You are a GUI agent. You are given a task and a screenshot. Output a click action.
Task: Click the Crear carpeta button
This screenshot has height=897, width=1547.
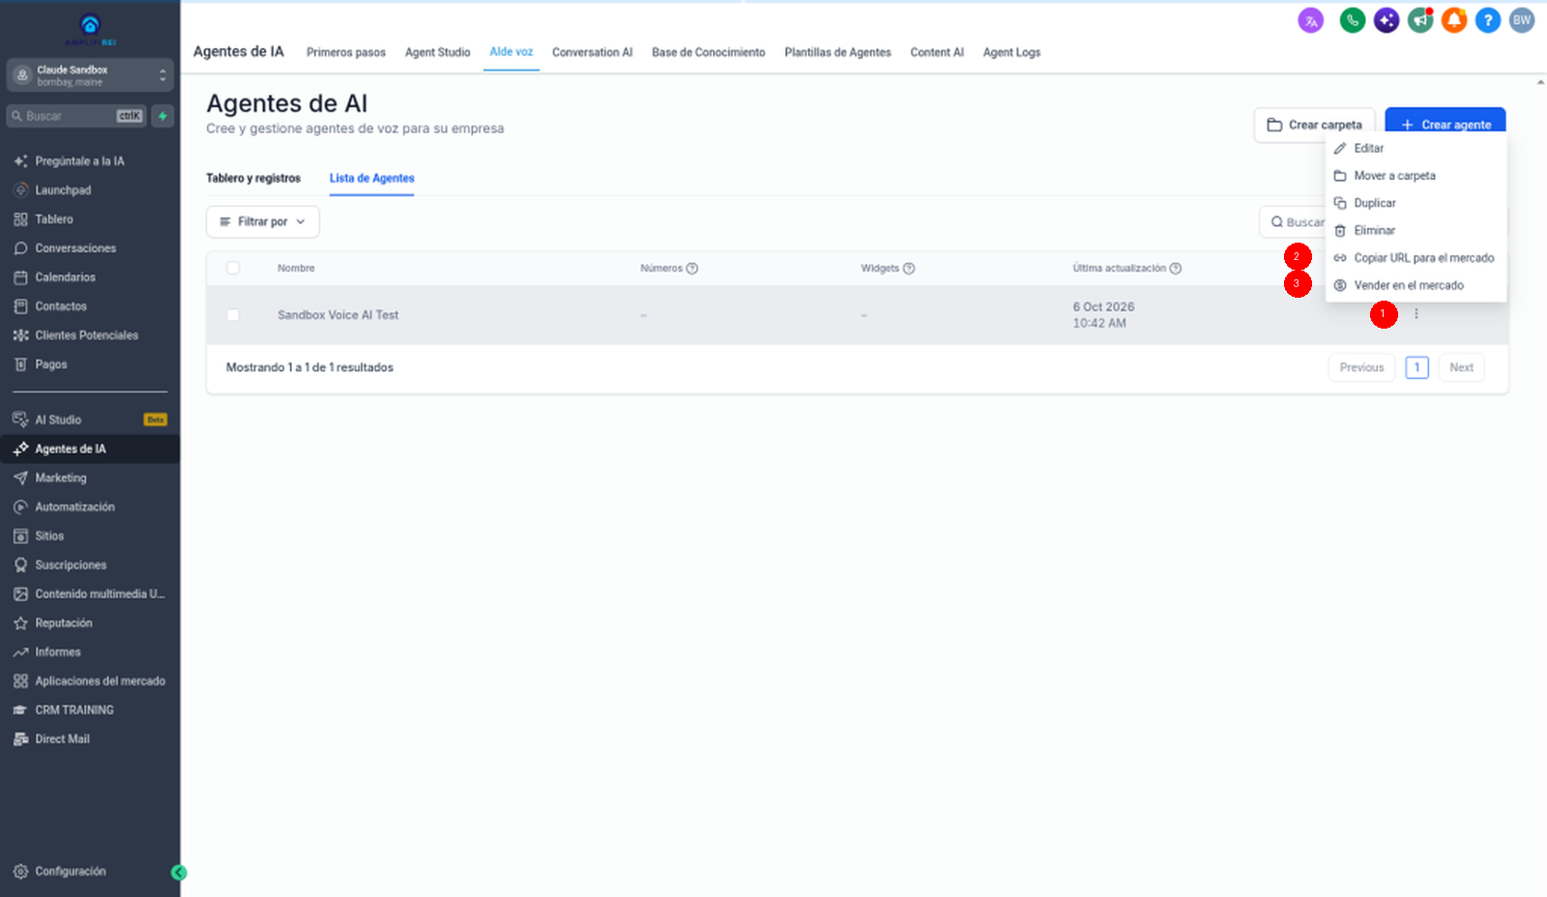(1314, 125)
